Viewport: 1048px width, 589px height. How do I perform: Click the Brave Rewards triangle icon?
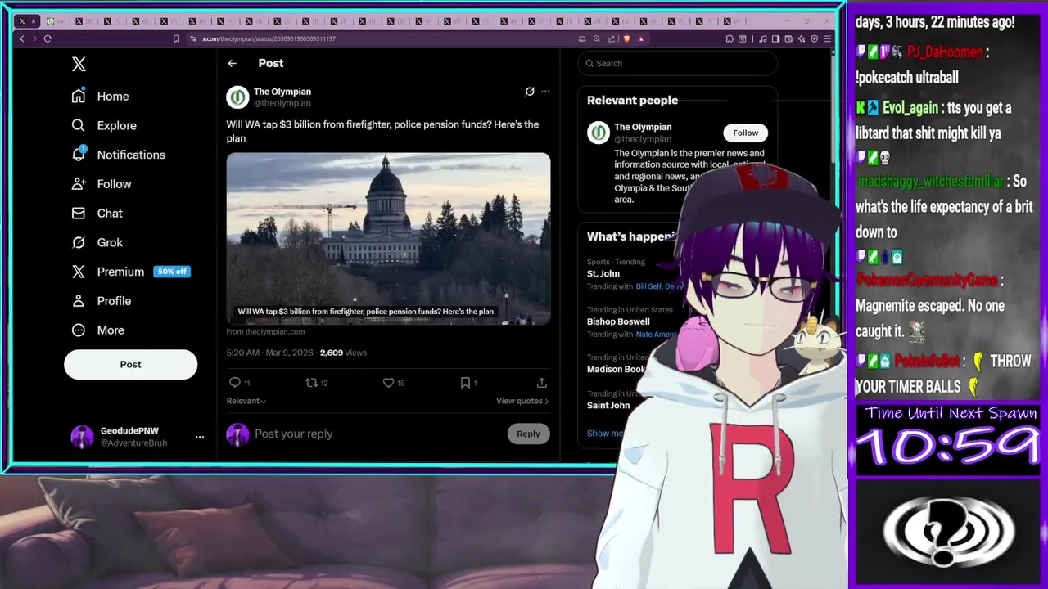641,38
